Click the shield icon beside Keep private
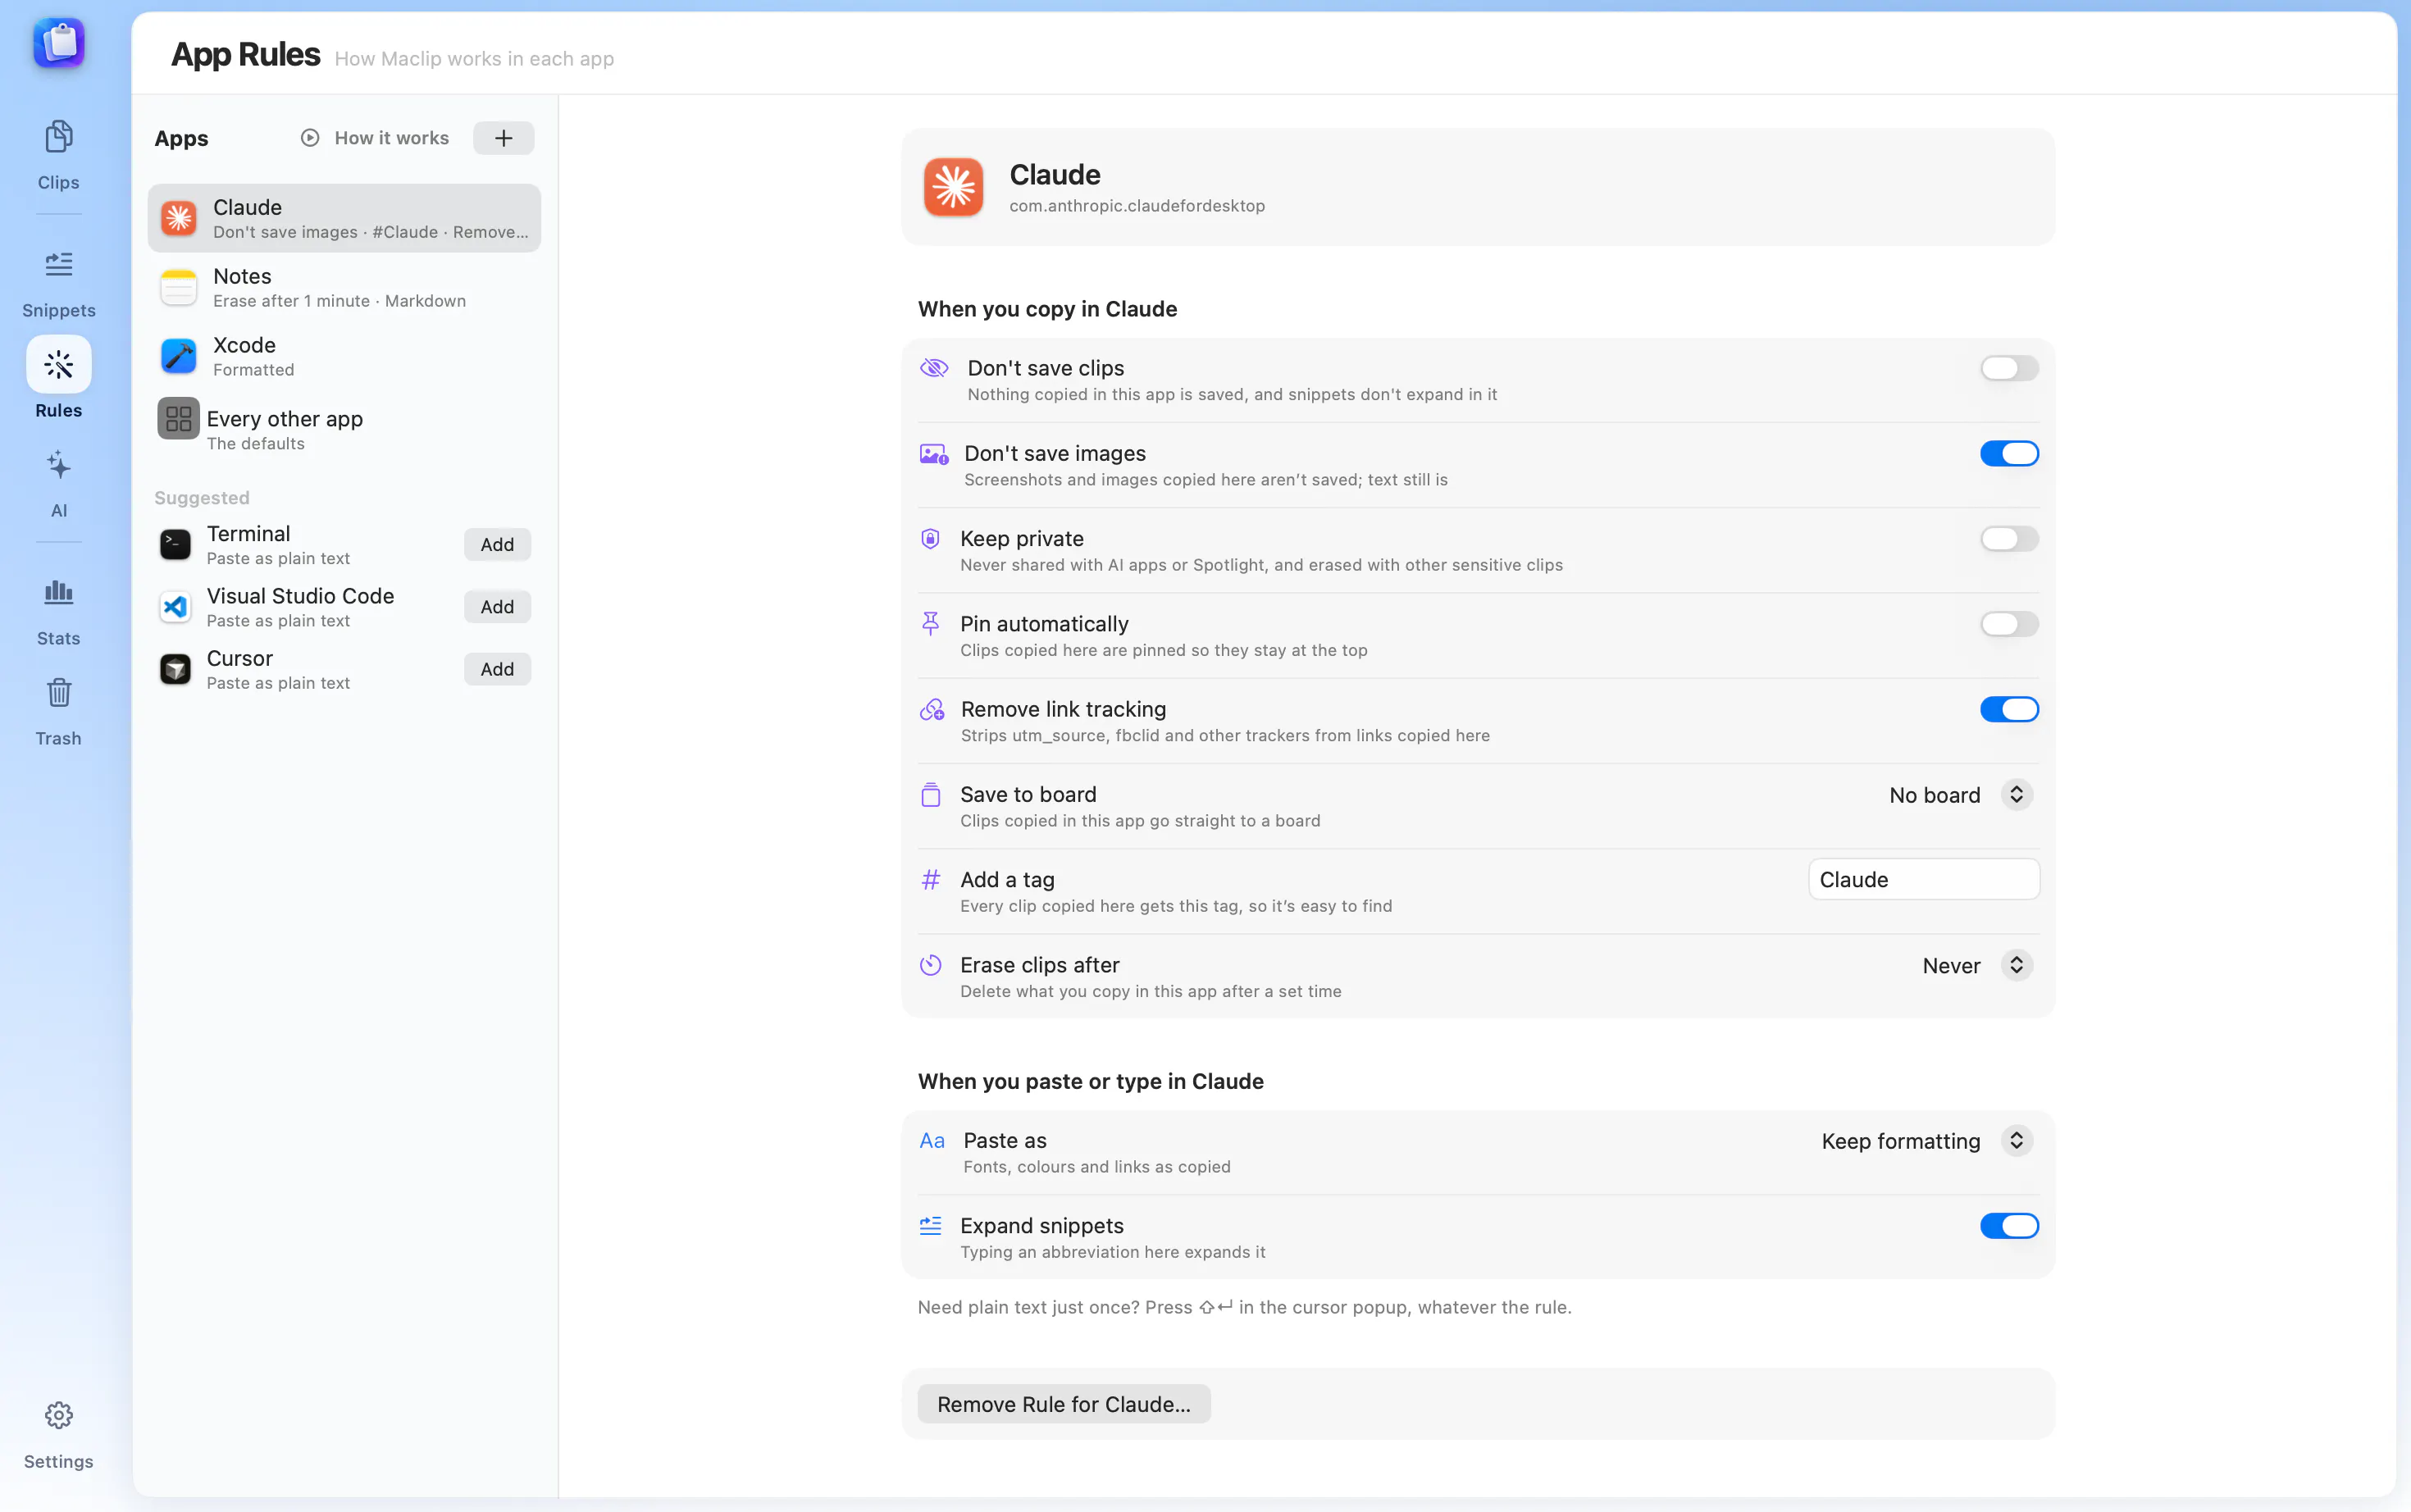Screen dimensions: 2411x1512 (930, 539)
